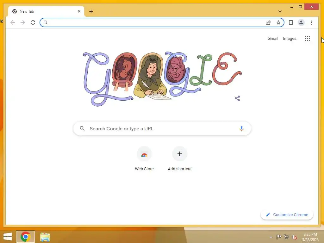This screenshot has height=243, width=324.
Task: Minimize the Chrome window
Action: [291, 7]
